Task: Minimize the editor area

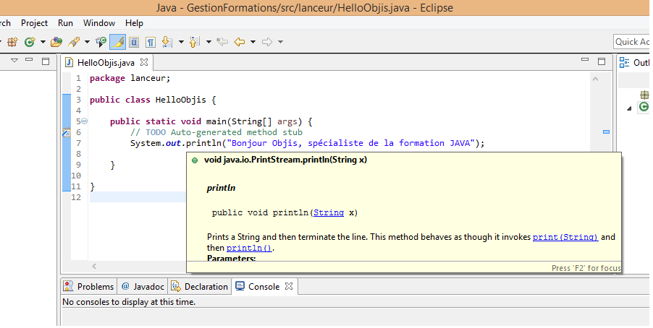Action: [x=585, y=60]
